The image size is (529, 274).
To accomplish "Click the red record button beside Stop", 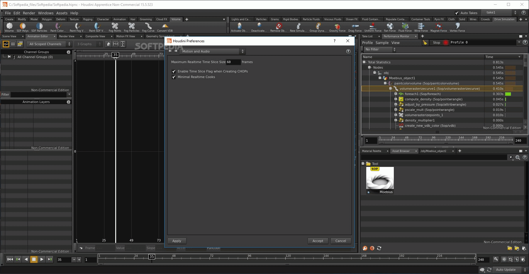I will [x=446, y=43].
